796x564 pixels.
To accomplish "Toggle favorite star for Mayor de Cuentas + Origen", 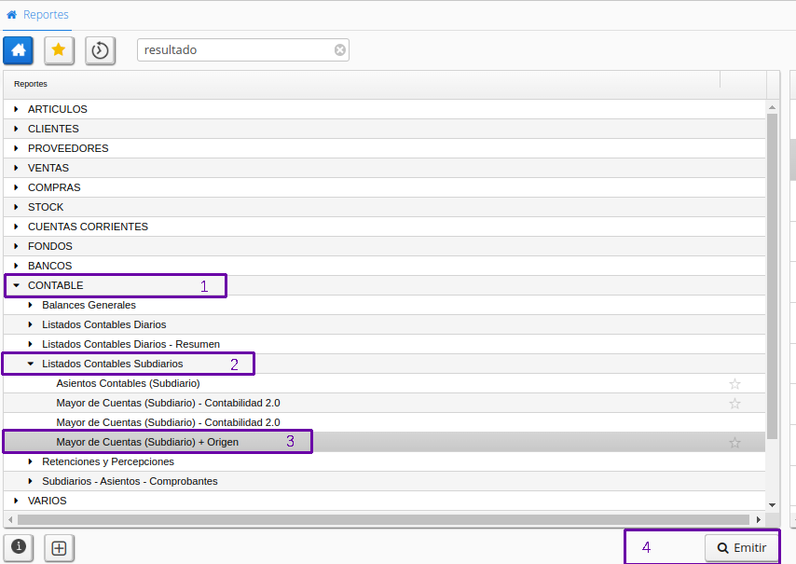I will pos(734,443).
